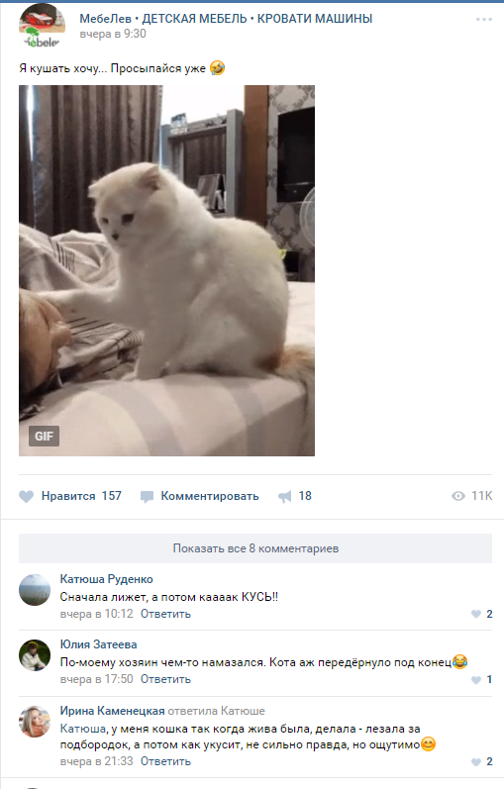Screen dimensions: 504x789
Task: Play the white cat GIF
Action: [166, 270]
